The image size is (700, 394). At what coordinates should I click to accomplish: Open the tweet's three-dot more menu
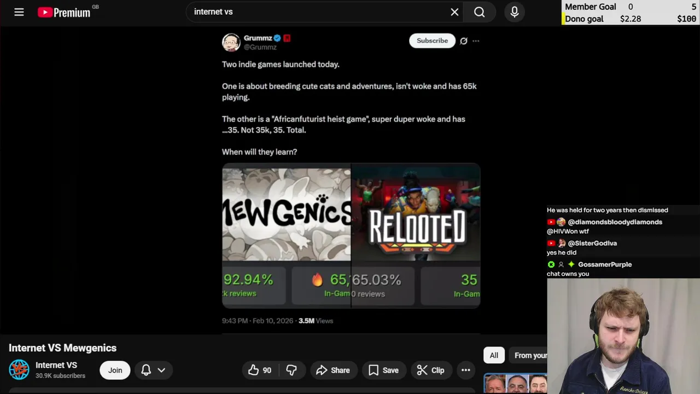coord(476,41)
